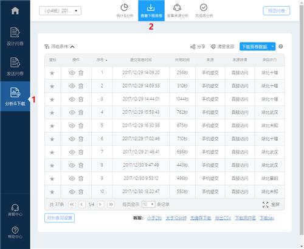Jump to the last page of results

pyautogui.click(x=111, y=205)
